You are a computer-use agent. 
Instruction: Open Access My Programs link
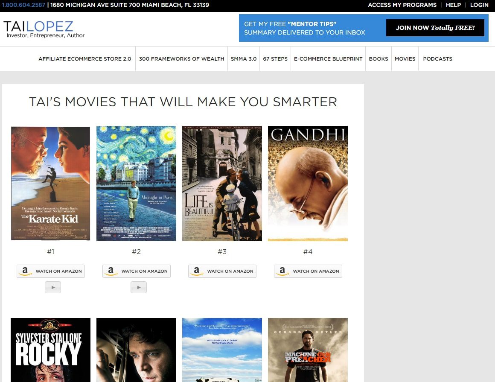402,5
